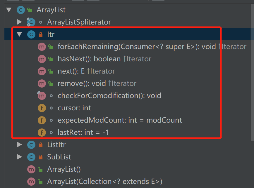Select the remove(): void method
Screen dimensions: 254x188
tap(97, 83)
